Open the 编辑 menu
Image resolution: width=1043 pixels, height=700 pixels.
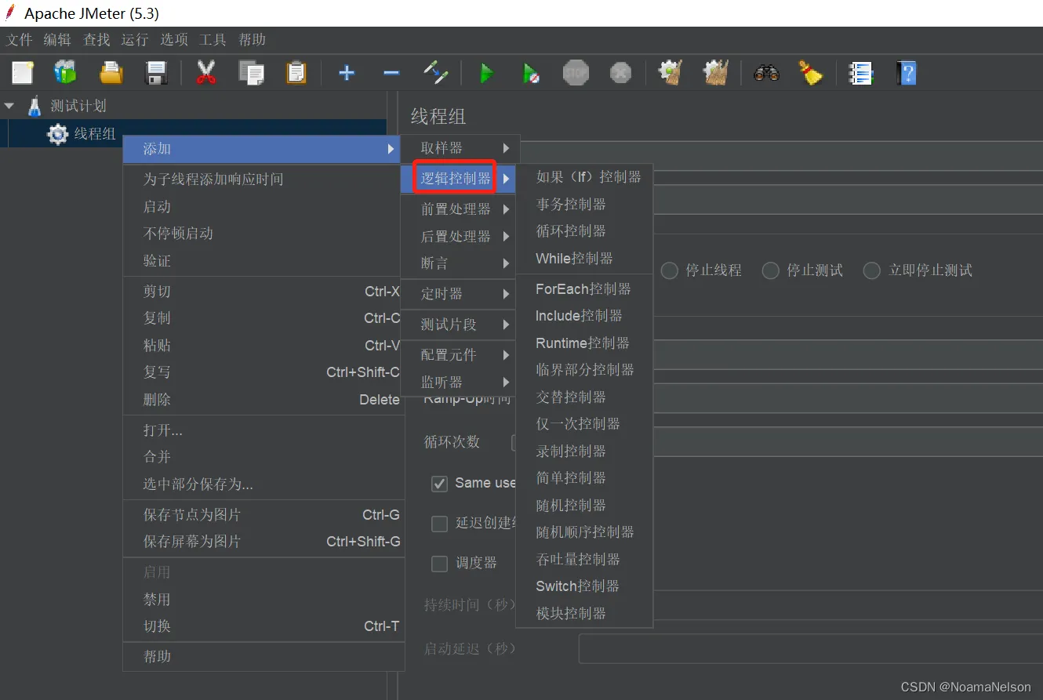[x=57, y=40]
